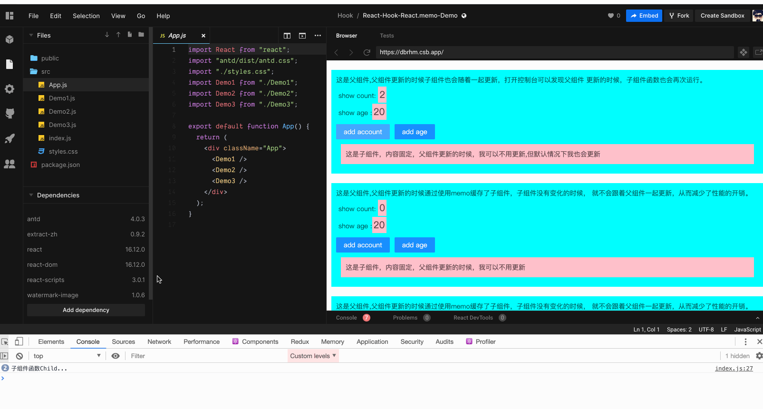Click the Hook breadcrumb link
Screen dimensions: 763x409
click(x=345, y=16)
